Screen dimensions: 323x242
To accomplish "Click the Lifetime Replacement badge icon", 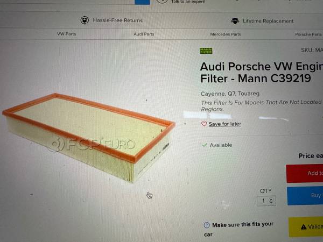I will pyautogui.click(x=235, y=21).
